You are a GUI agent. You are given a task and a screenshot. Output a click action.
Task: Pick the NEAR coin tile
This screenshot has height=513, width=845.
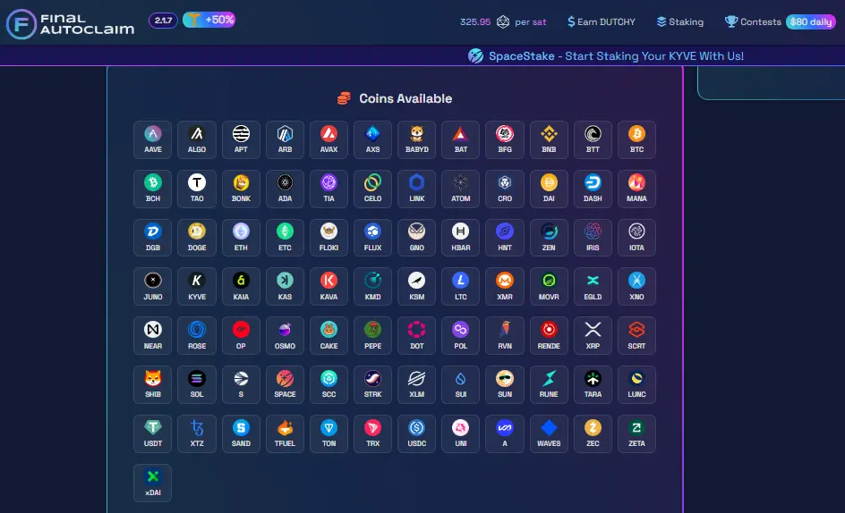pos(152,336)
